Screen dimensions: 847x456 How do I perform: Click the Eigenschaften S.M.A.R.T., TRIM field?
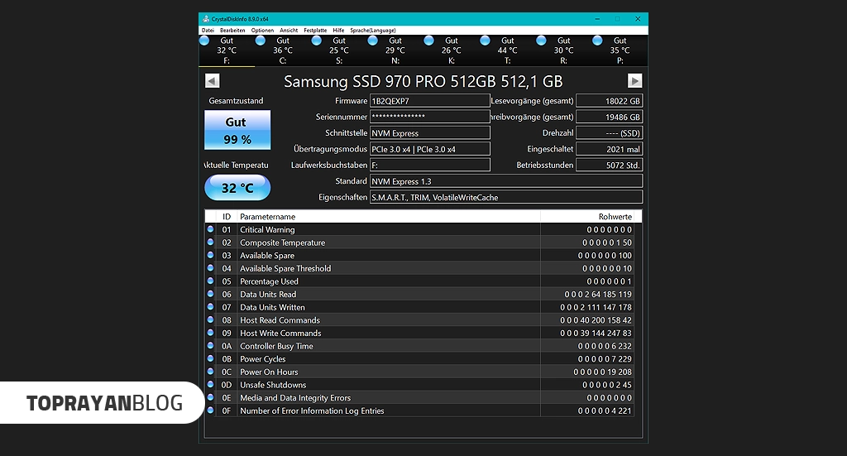click(x=506, y=197)
